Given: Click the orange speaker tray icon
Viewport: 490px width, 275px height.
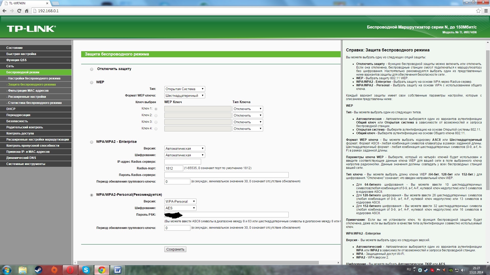Looking at the screenshot, I should (x=445, y=270).
